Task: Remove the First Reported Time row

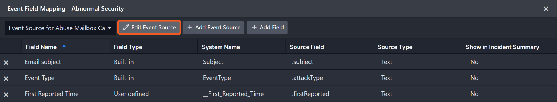Action: [6, 94]
